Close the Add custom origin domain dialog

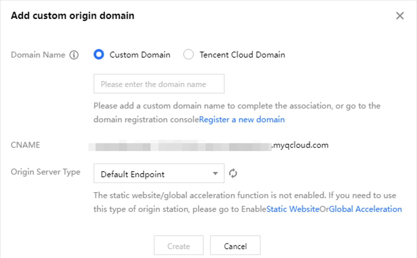click(400, 16)
